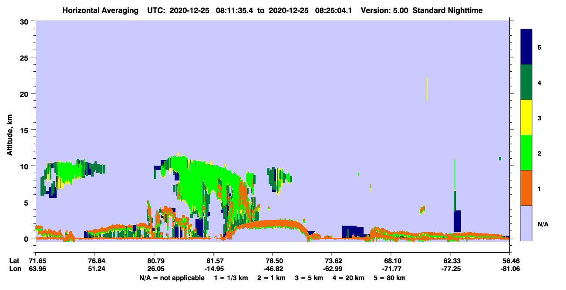
Task: Click the legend text '3 = 5 km'
Action: tap(309, 278)
